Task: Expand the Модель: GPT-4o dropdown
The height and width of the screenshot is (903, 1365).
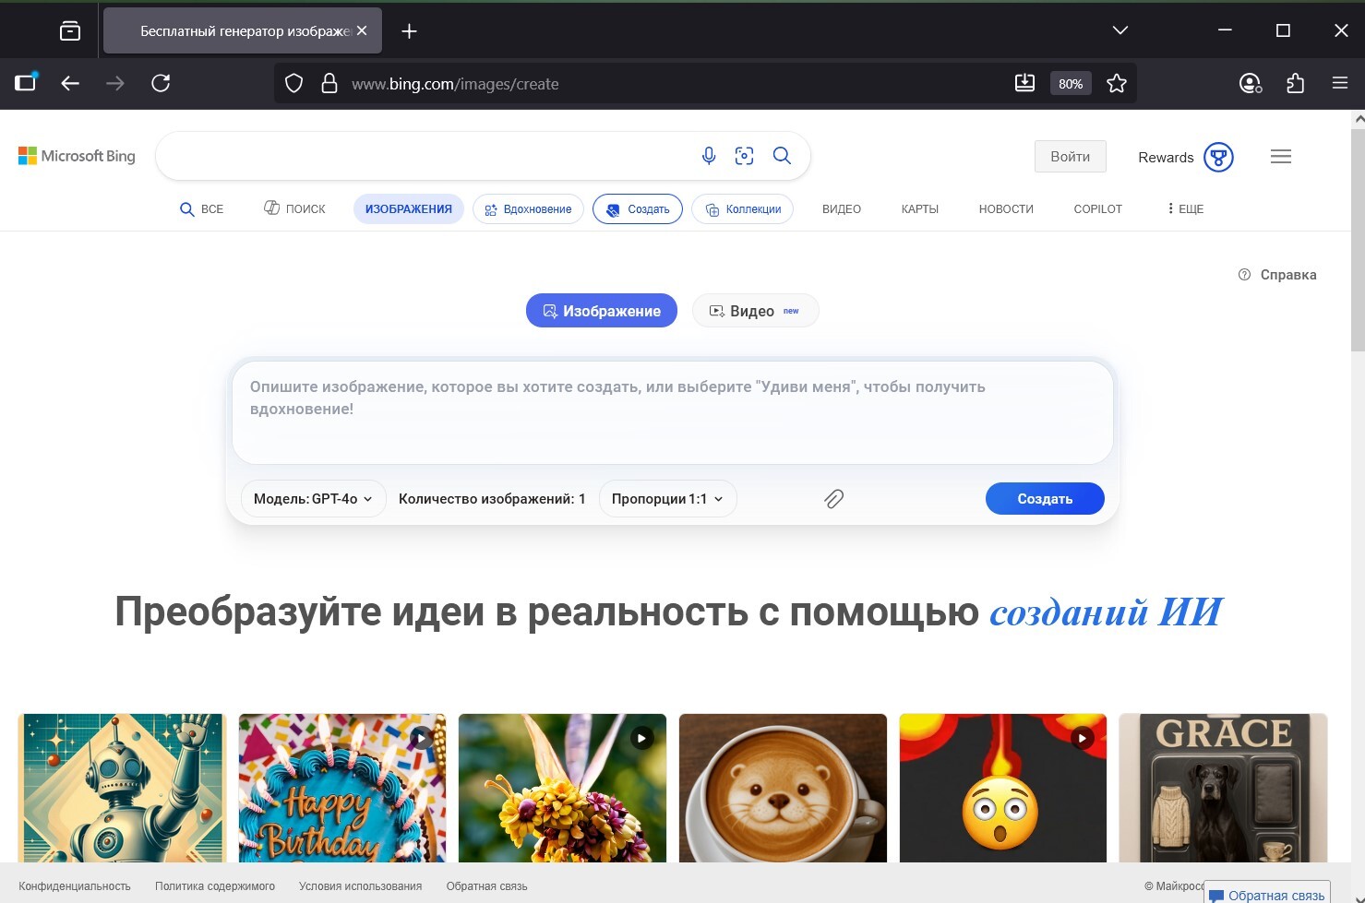Action: 313,499
